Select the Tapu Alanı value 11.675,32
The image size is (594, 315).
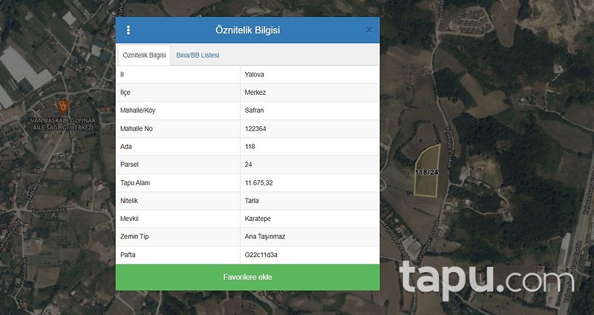pyautogui.click(x=261, y=182)
